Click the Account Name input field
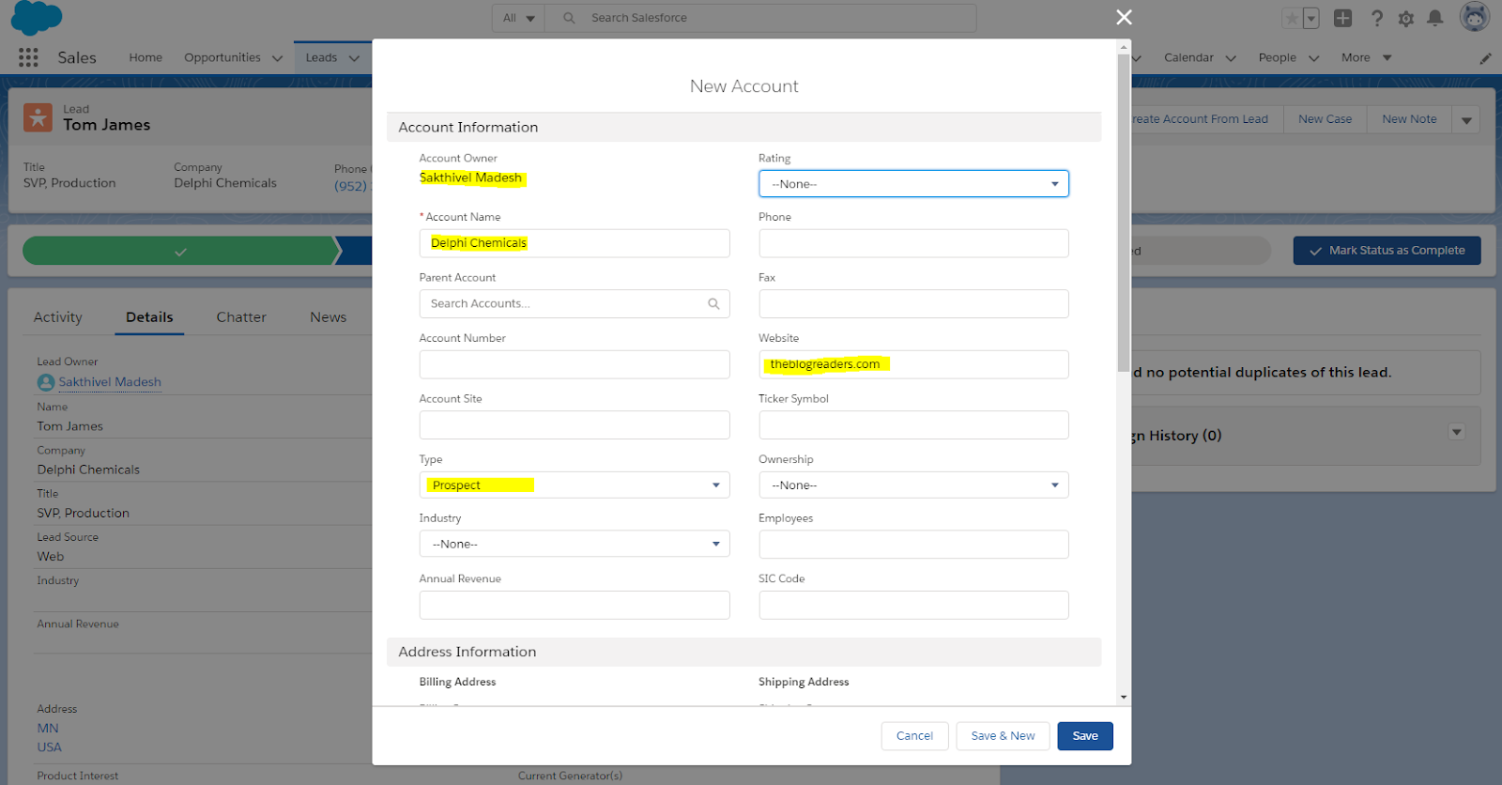 575,243
